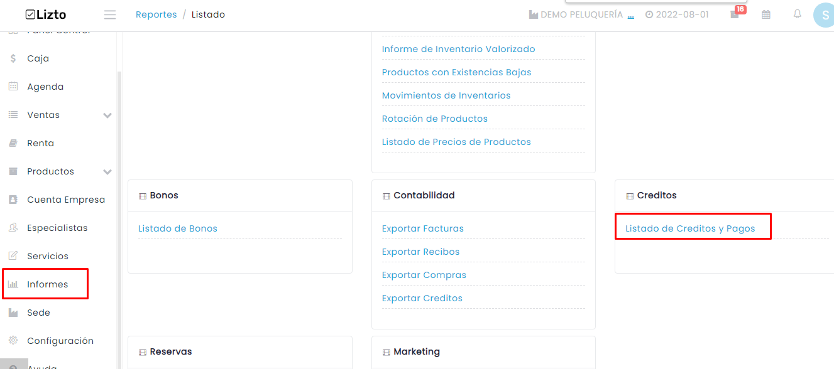Click the Agenda calendar sidebar icon

(13, 87)
